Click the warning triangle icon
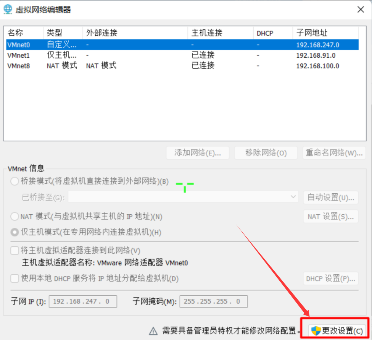 point(153,331)
